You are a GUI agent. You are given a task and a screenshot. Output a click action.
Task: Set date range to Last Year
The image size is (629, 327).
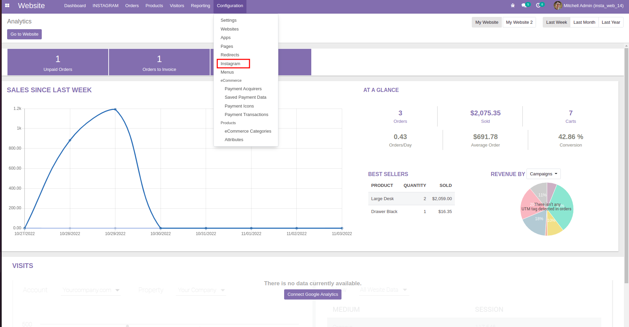(x=611, y=22)
